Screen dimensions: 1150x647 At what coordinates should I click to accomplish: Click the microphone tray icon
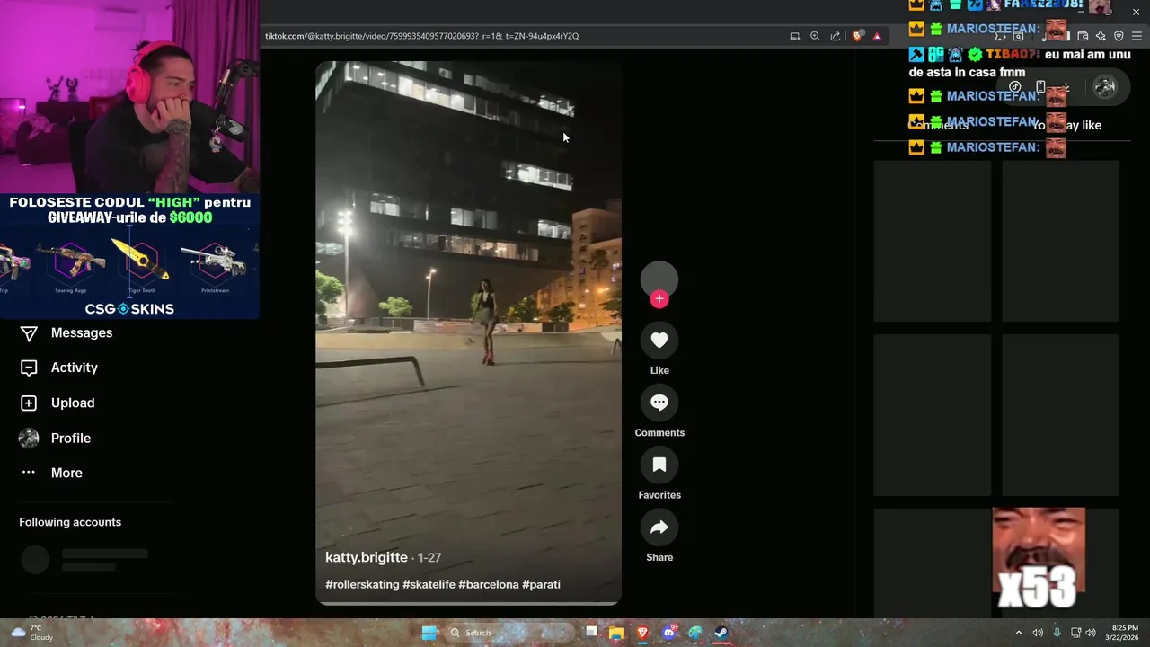(1057, 633)
